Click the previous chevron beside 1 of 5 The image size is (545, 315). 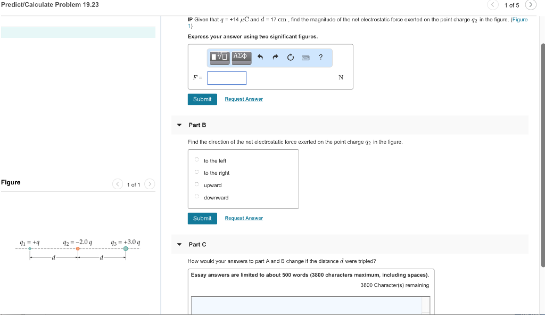[493, 5]
